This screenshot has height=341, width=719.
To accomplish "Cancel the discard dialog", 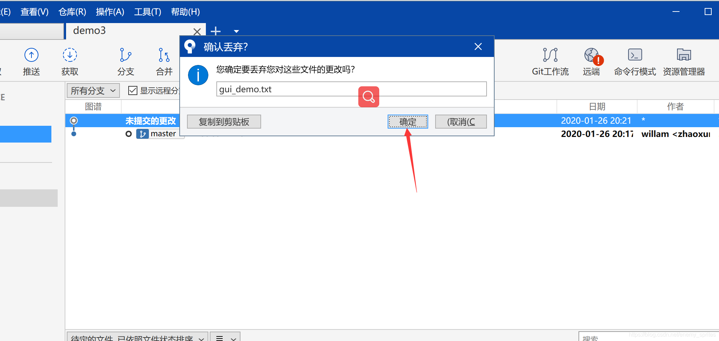I will tap(461, 122).
